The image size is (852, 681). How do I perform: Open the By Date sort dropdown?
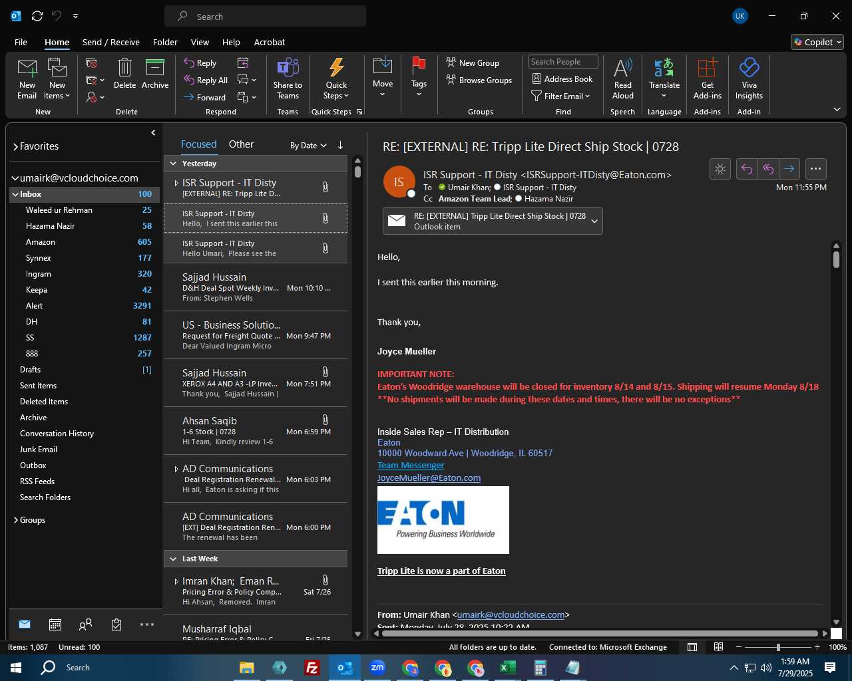(308, 146)
